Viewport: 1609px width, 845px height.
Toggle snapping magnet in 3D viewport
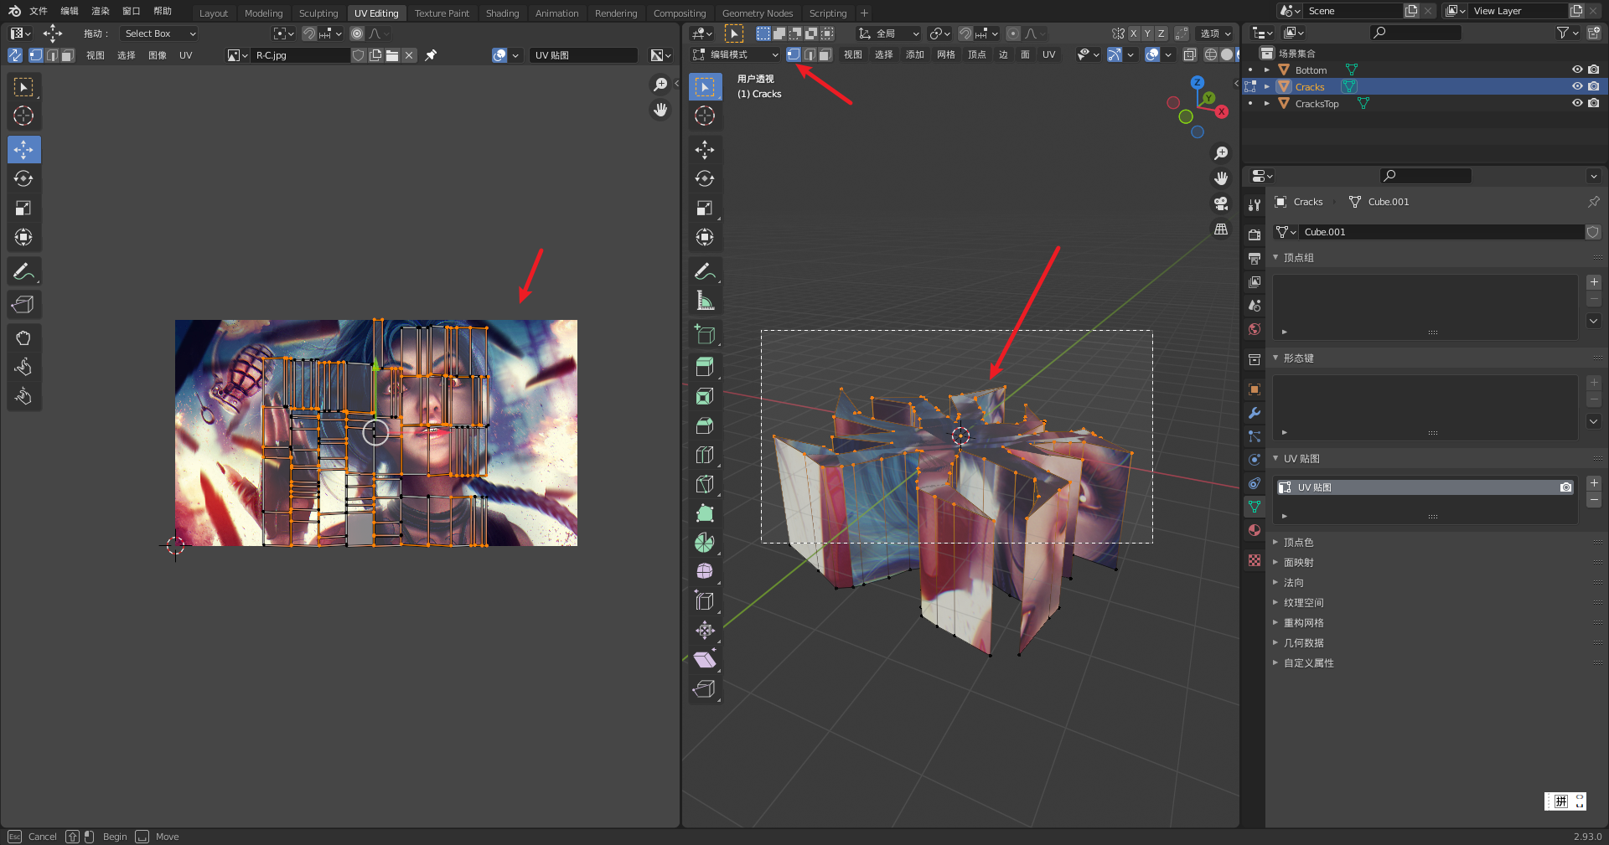pyautogui.click(x=965, y=33)
